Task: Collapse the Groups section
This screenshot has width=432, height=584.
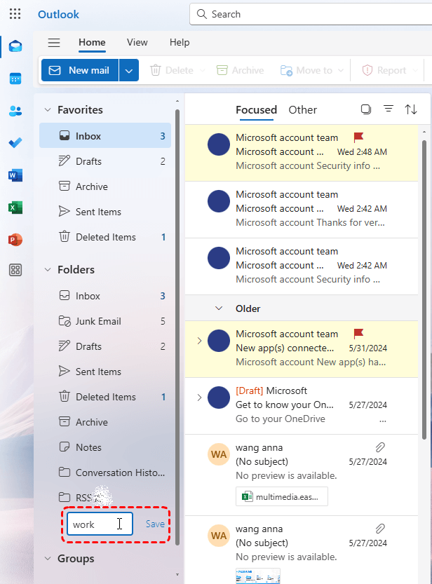Action: [x=48, y=558]
